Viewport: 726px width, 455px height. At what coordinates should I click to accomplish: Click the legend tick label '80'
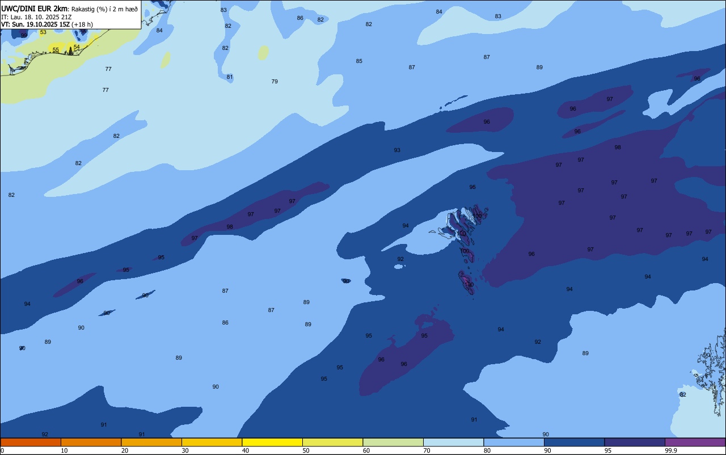tap(487, 450)
